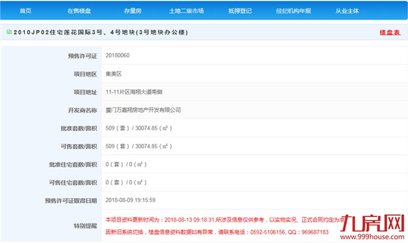408x243 pixels.
Task: Go to 在售楼盘 menu item
Action: [79, 11]
